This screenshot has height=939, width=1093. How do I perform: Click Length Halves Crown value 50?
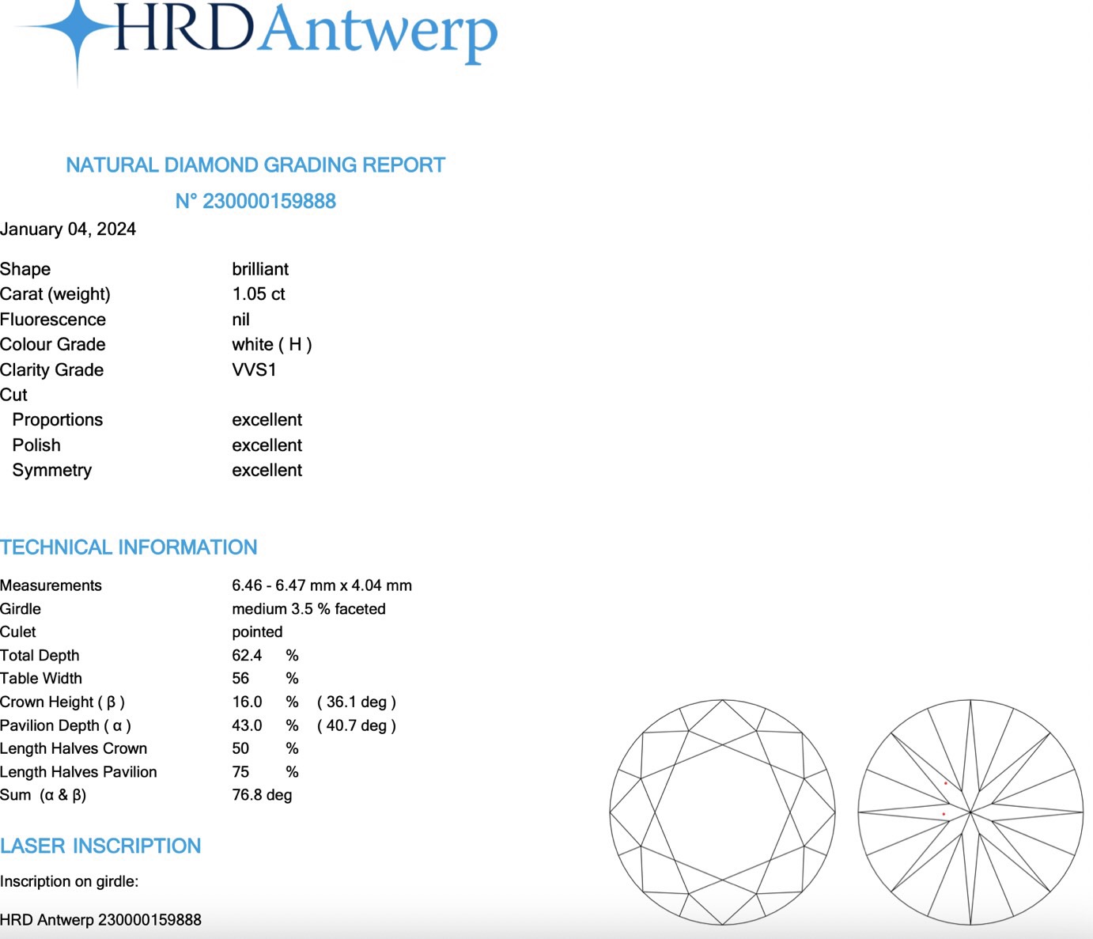click(240, 748)
